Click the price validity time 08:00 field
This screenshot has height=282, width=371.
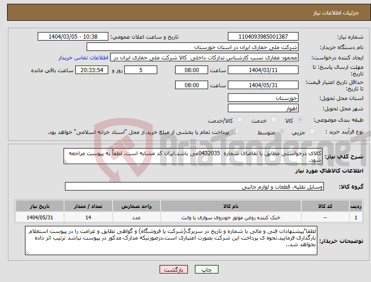click(x=192, y=85)
